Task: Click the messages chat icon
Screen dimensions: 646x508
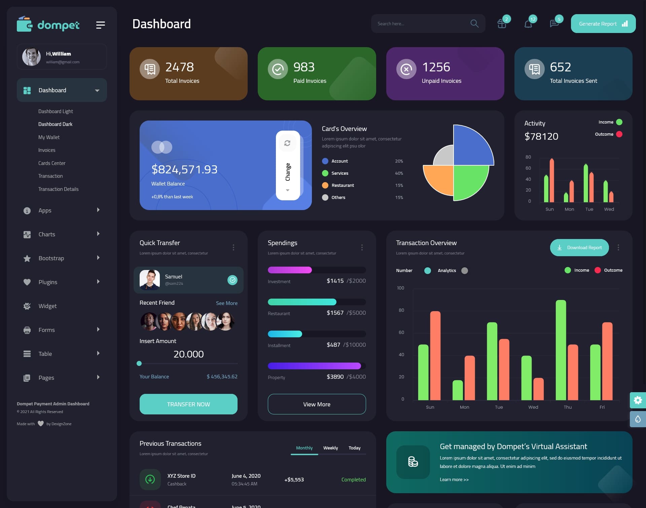Action: [x=554, y=23]
